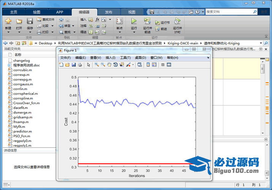Screen dimensions: 272x190
Task: Run the script with green Run button
Action: (x=134, y=21)
